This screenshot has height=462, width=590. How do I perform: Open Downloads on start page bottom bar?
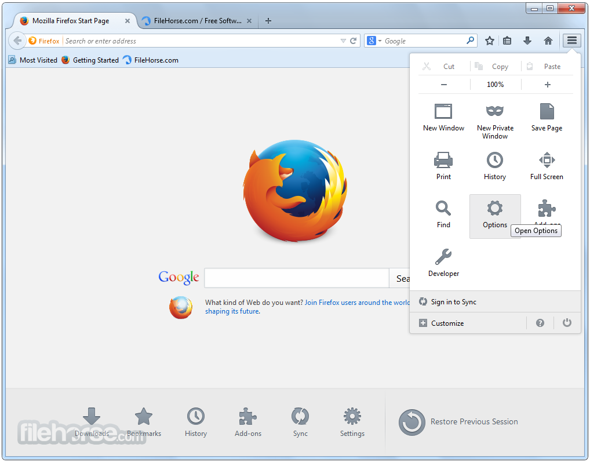pos(92,422)
